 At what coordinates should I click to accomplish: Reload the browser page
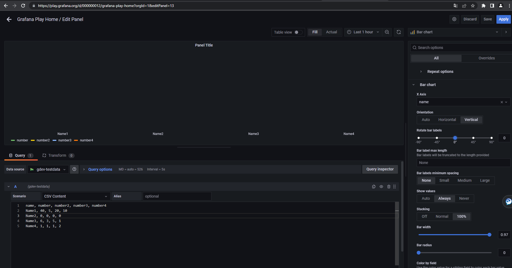(x=23, y=6)
